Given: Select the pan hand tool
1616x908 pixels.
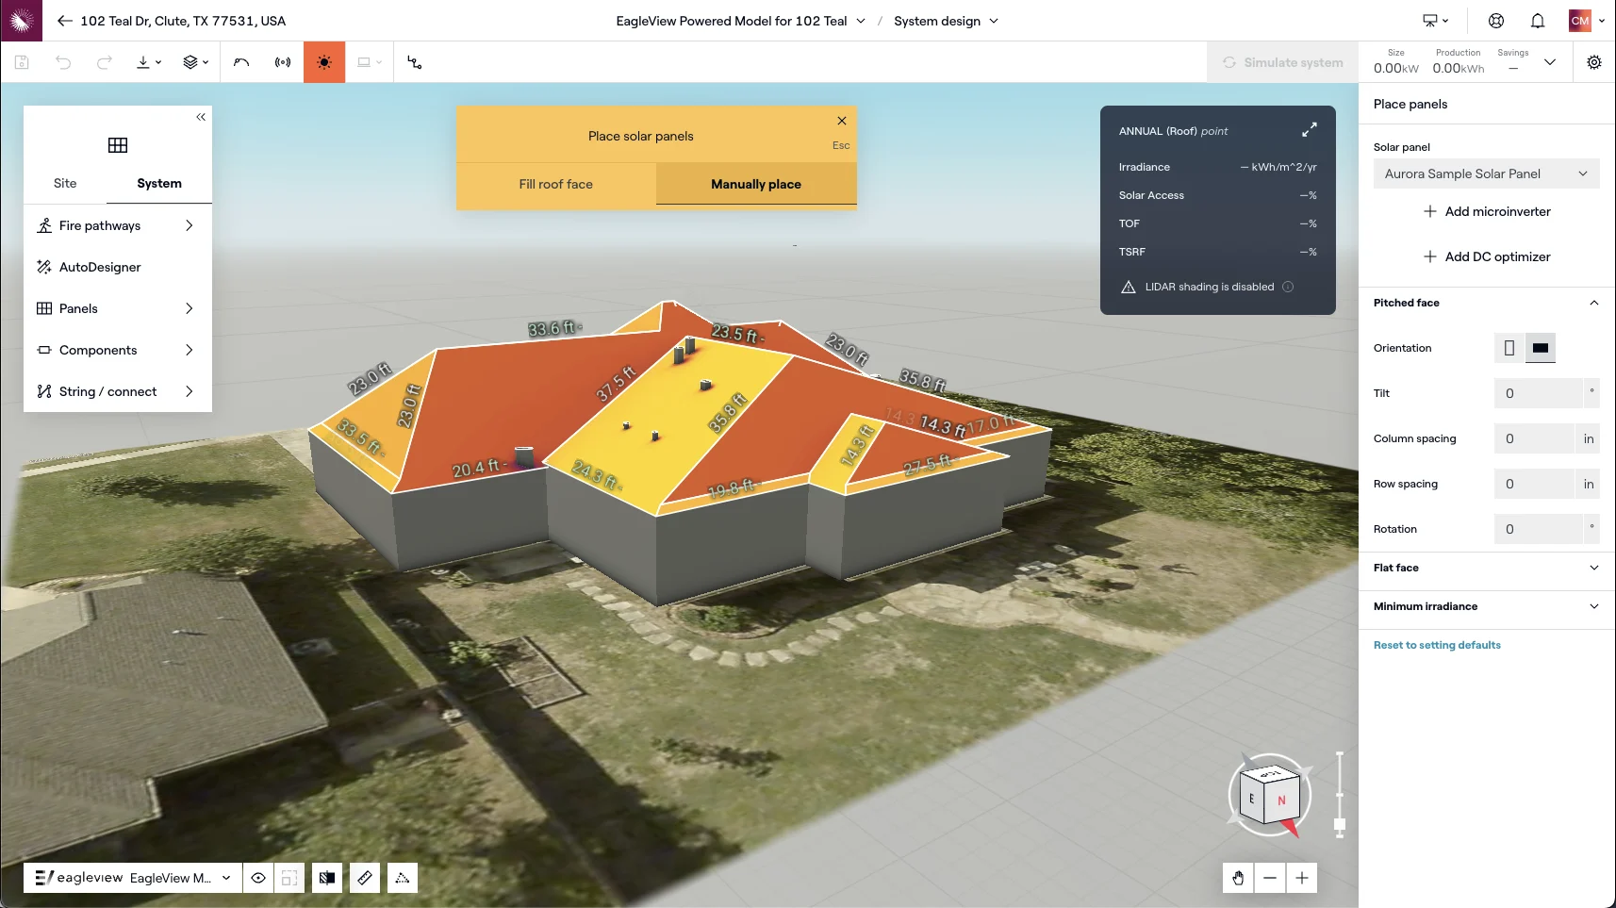Looking at the screenshot, I should click(x=1238, y=878).
